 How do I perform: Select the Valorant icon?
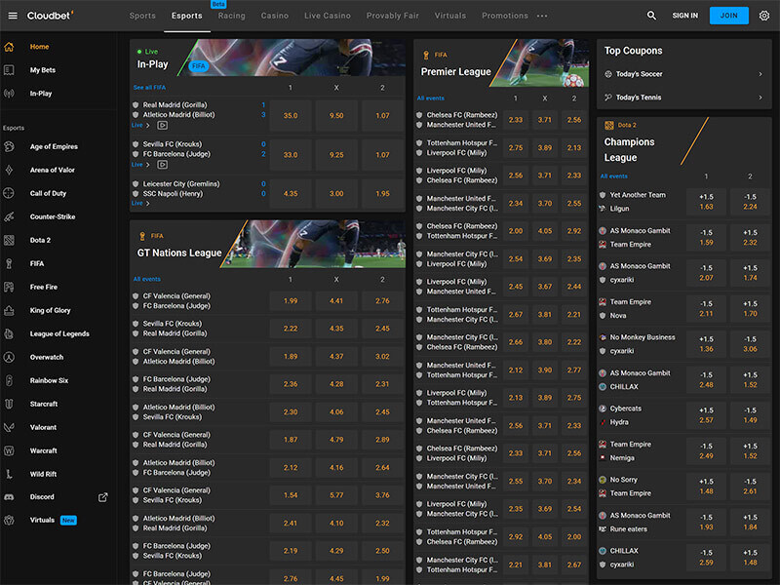point(9,427)
